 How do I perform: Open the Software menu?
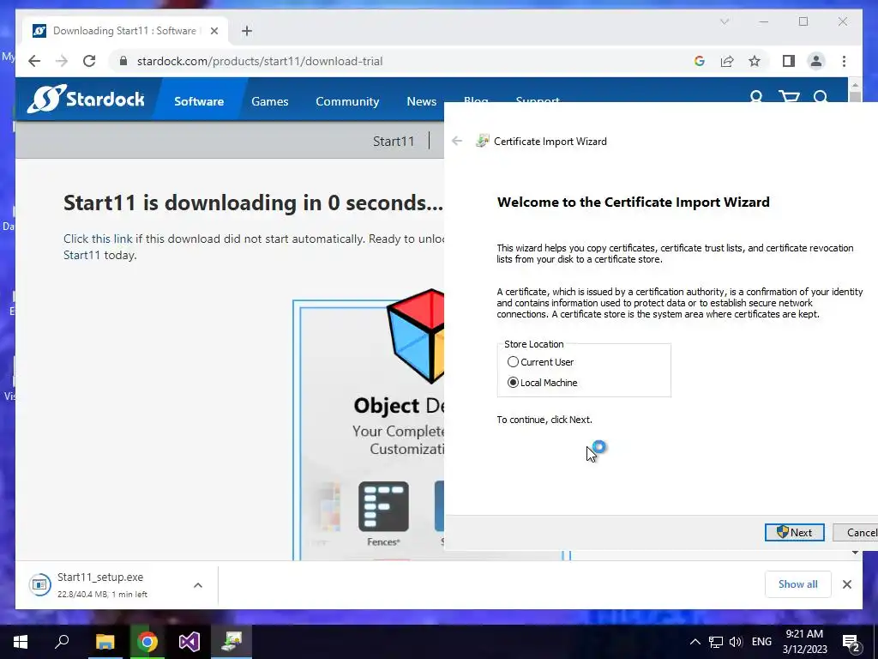(199, 101)
